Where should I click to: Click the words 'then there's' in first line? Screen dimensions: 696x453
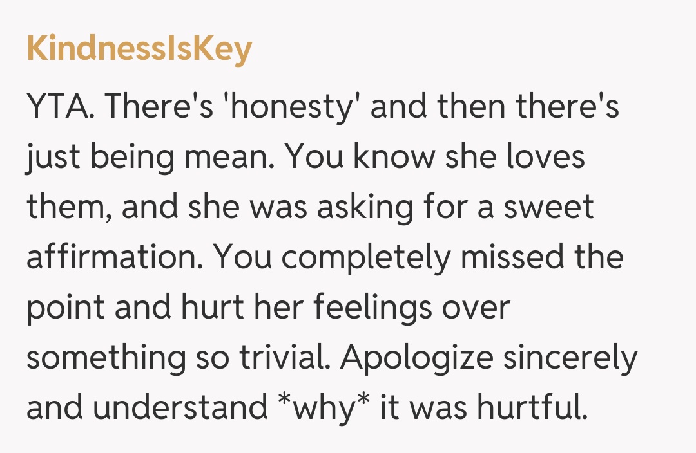528,107
